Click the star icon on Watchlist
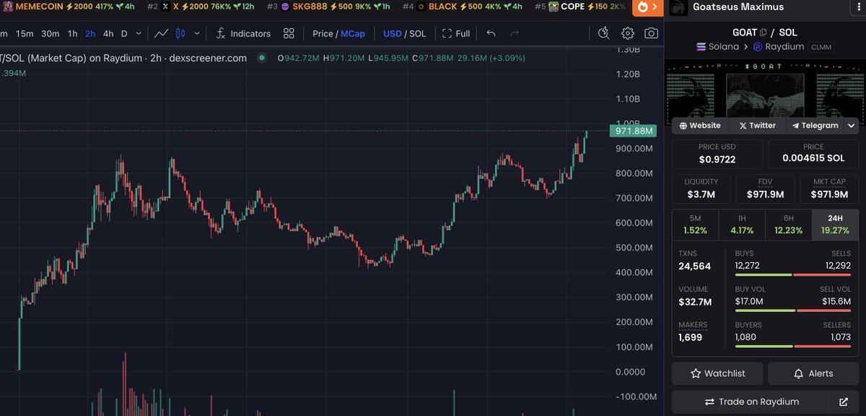 pyautogui.click(x=696, y=373)
